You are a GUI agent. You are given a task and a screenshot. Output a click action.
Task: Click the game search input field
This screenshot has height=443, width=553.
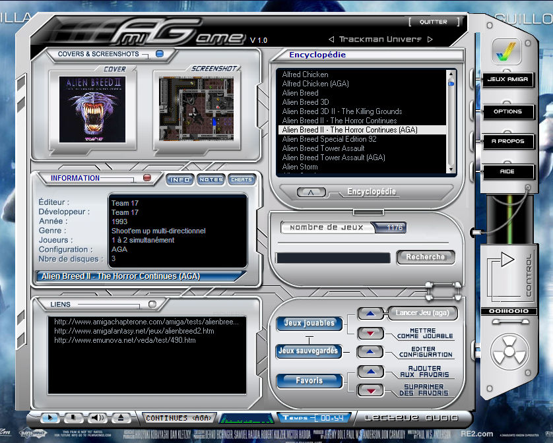click(x=333, y=258)
